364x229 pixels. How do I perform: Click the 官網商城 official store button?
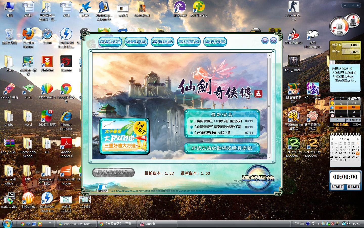(x=189, y=42)
